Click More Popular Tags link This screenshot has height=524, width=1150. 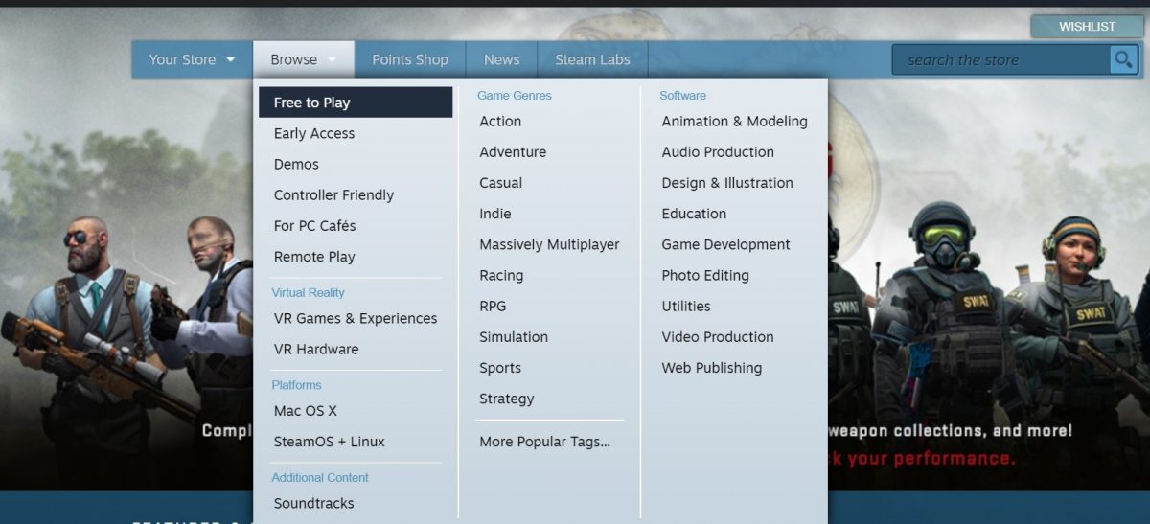click(544, 442)
